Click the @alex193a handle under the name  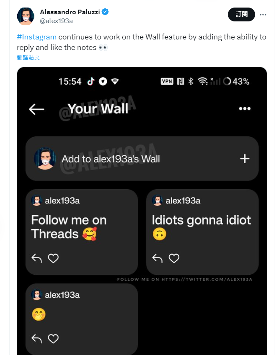pyautogui.click(x=56, y=21)
